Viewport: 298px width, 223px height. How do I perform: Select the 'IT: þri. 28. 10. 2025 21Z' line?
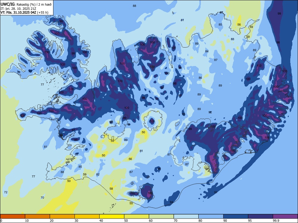pyautogui.click(x=18, y=9)
